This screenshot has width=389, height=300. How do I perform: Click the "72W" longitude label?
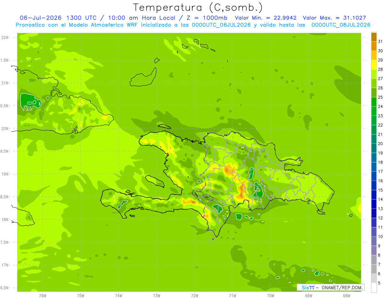coord(194,295)
